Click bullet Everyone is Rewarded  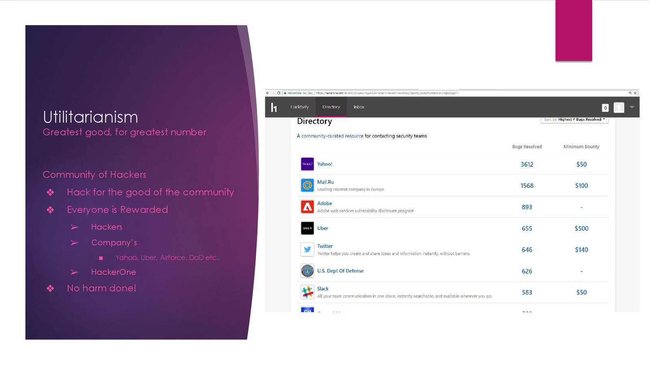click(x=117, y=210)
